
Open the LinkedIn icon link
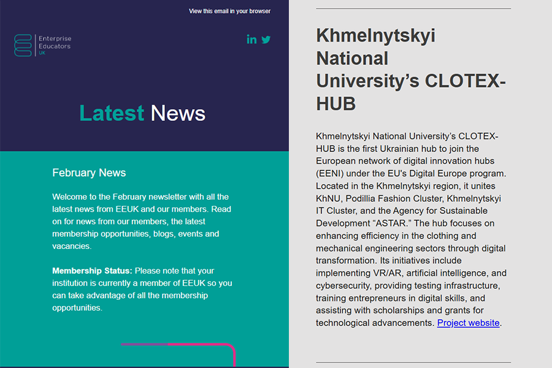click(251, 39)
